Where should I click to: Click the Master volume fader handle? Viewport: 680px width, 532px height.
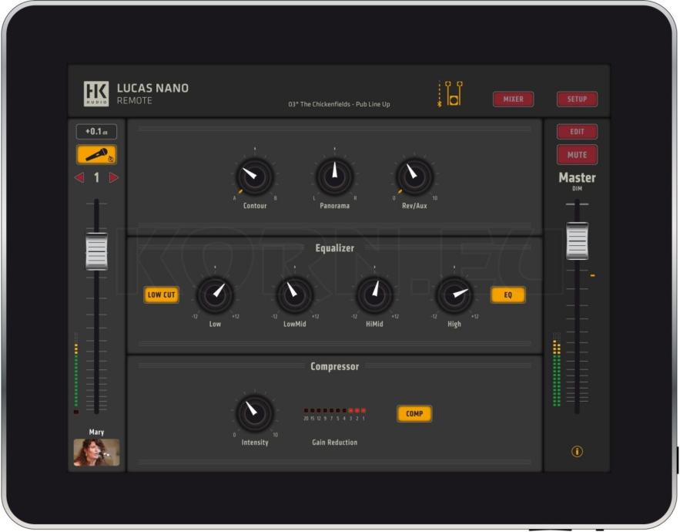(577, 241)
